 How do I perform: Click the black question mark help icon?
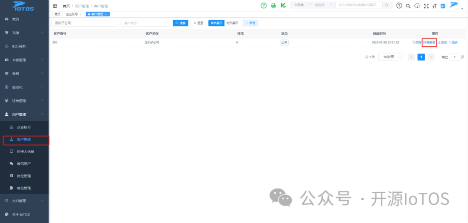tap(399, 5)
